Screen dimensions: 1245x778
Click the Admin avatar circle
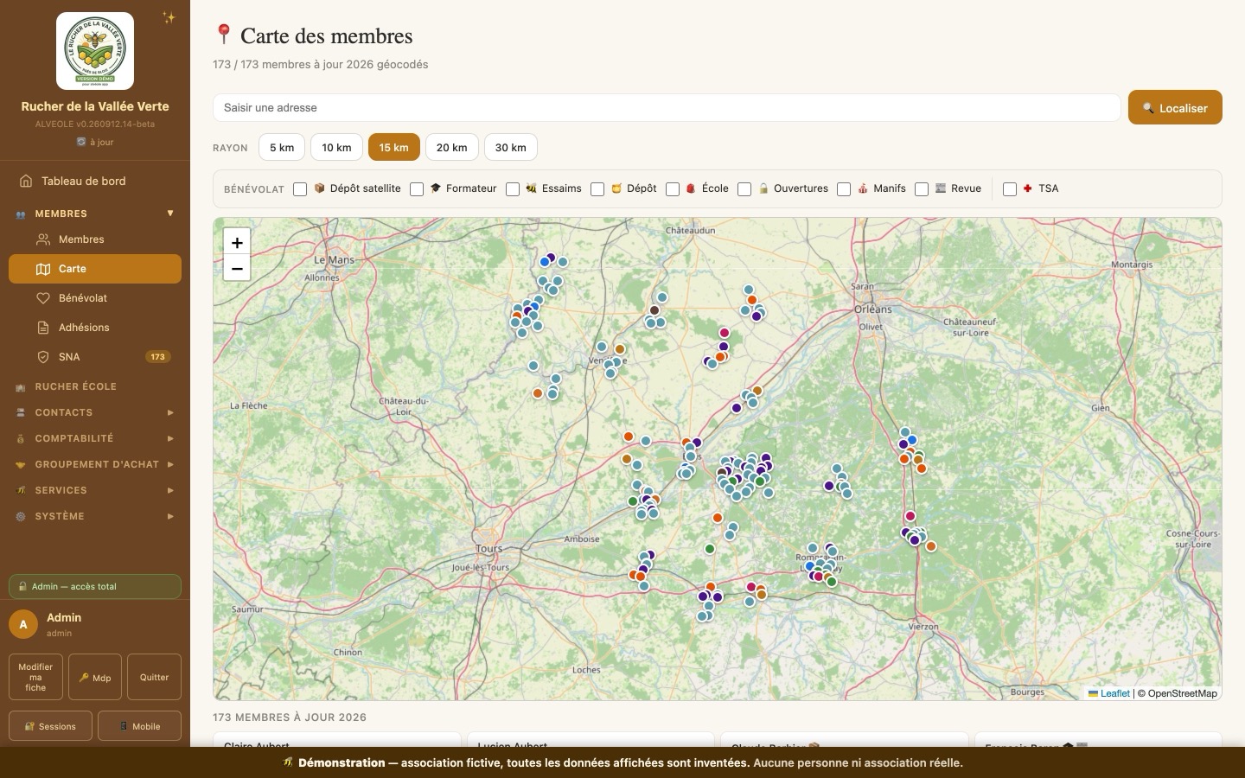click(x=23, y=624)
